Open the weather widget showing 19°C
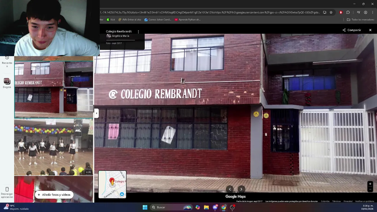This screenshot has height=212, width=377. tap(16, 207)
